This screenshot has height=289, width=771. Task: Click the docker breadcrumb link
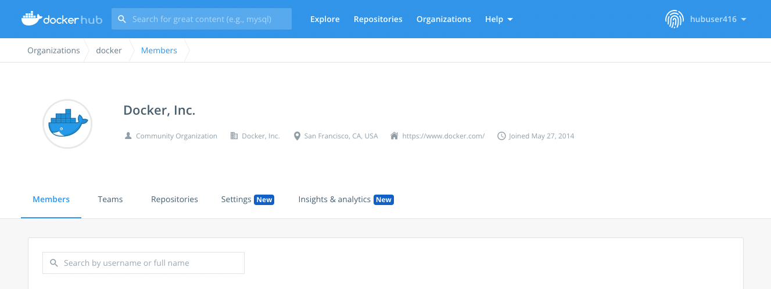coord(109,50)
